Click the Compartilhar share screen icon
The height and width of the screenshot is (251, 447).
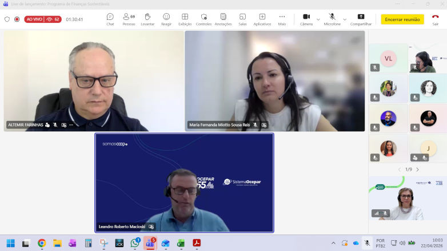(361, 19)
